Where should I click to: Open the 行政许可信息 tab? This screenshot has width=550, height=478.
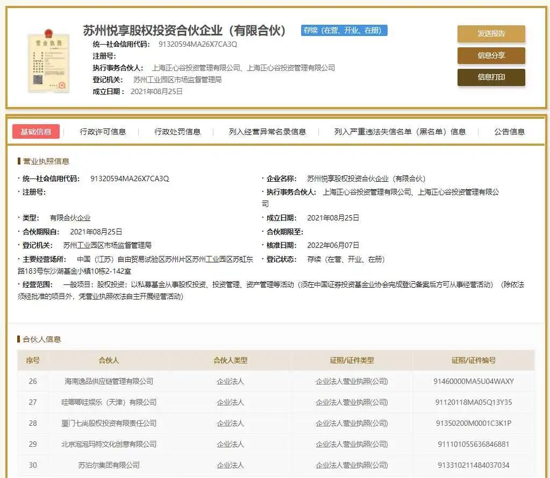click(102, 131)
